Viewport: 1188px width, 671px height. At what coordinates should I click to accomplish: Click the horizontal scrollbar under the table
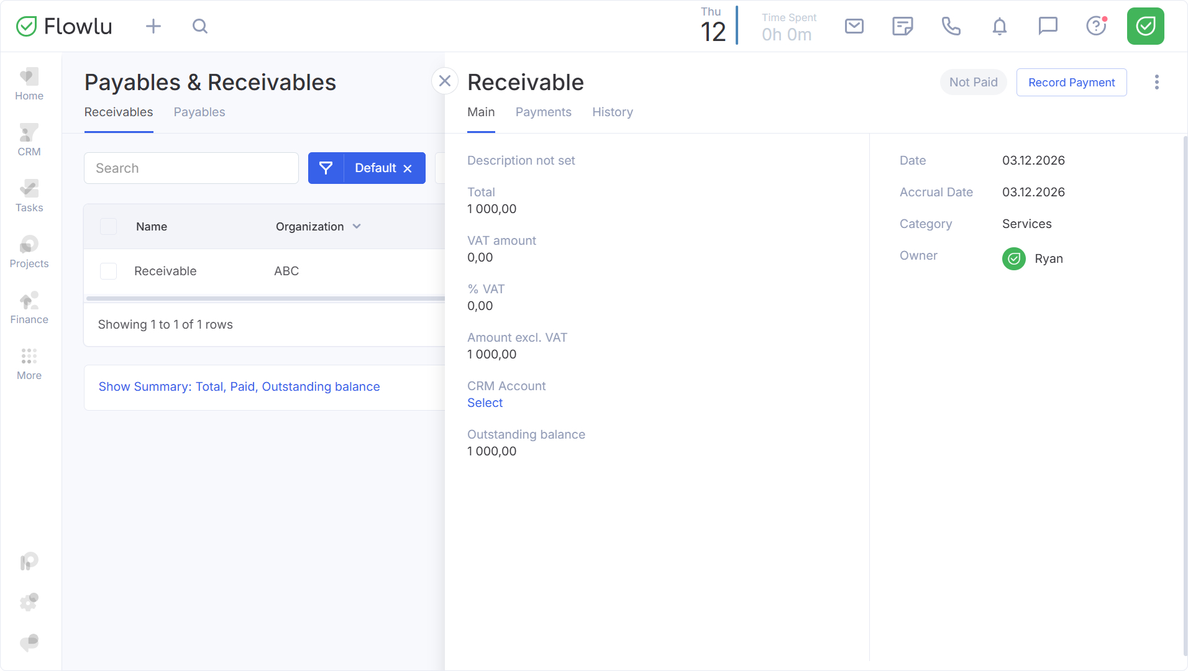265,299
